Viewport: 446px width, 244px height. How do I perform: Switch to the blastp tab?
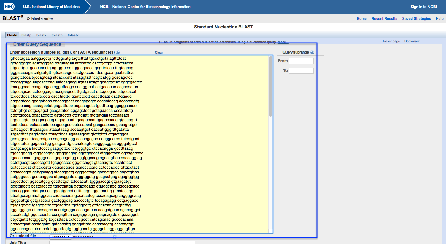(x=26, y=35)
